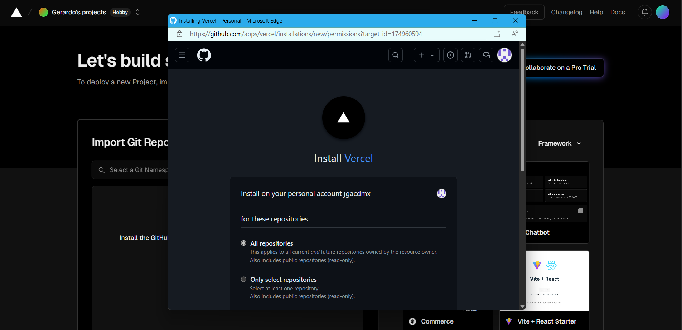Open GitHub profile avatar menu

504,55
